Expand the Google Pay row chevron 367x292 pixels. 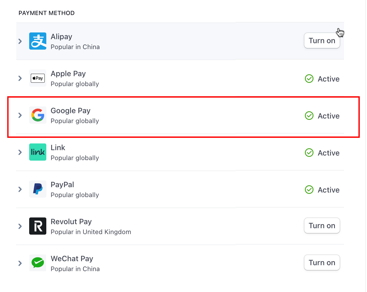coord(20,115)
